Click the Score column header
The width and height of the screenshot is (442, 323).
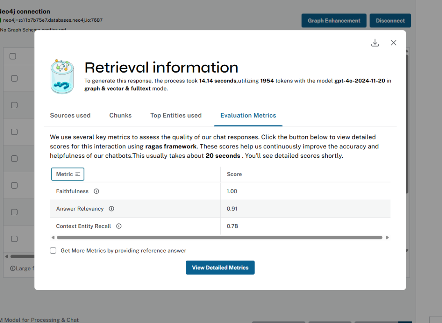click(x=234, y=174)
